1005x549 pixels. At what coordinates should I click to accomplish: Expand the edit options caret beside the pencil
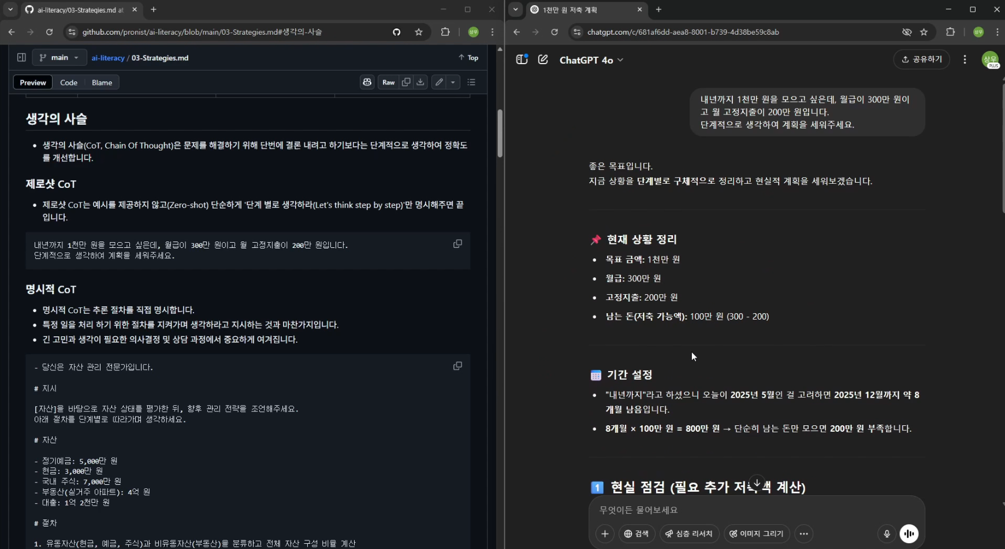pos(453,82)
